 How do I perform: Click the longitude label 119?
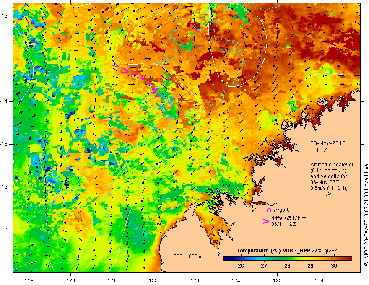tap(29, 280)
